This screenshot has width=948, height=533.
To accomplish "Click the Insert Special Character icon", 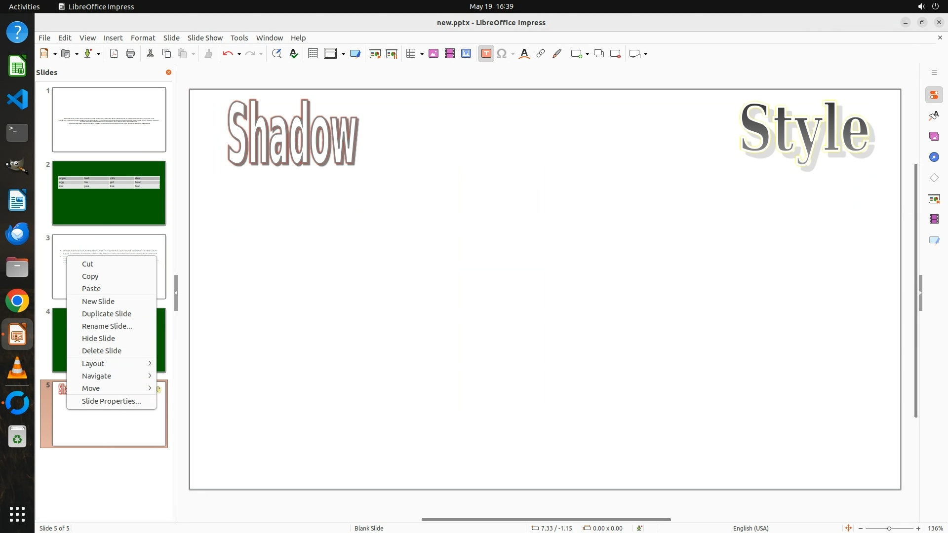I will tap(502, 54).
